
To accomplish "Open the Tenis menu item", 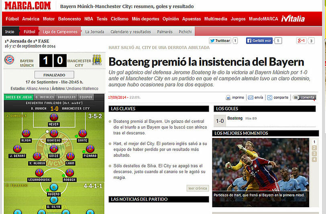I will point(102,19).
